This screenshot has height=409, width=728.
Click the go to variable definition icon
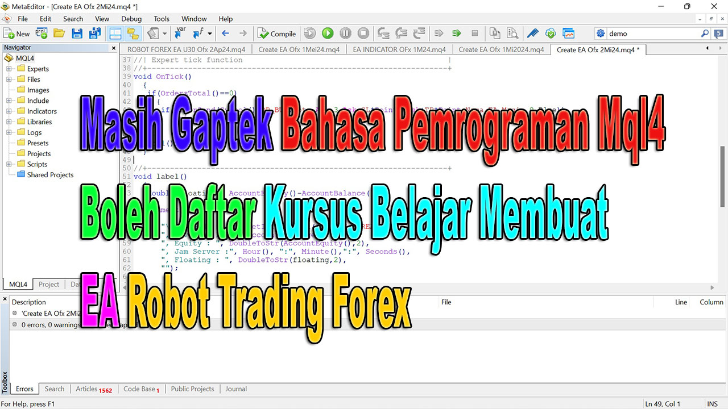coord(181,34)
